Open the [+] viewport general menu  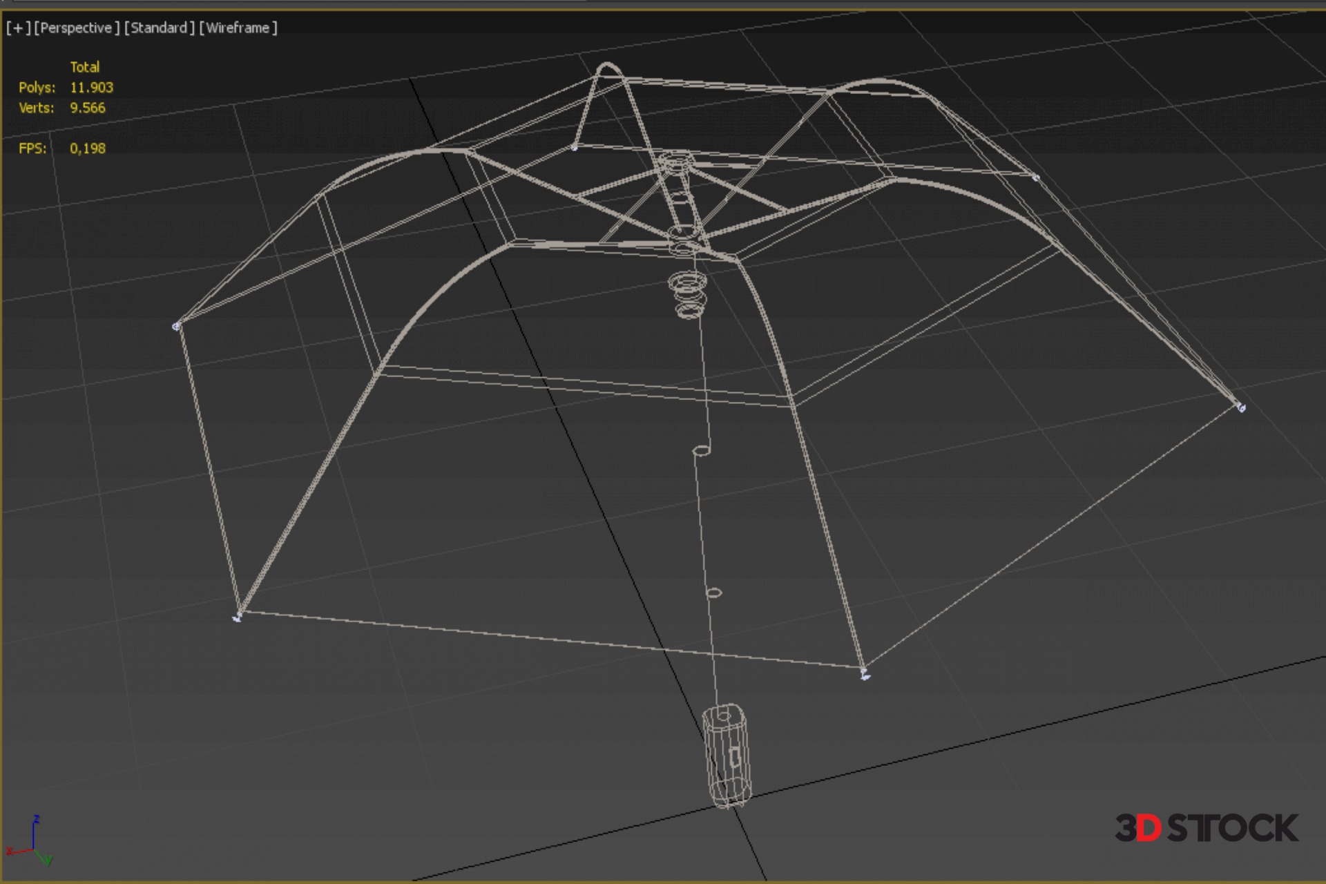click(18, 28)
